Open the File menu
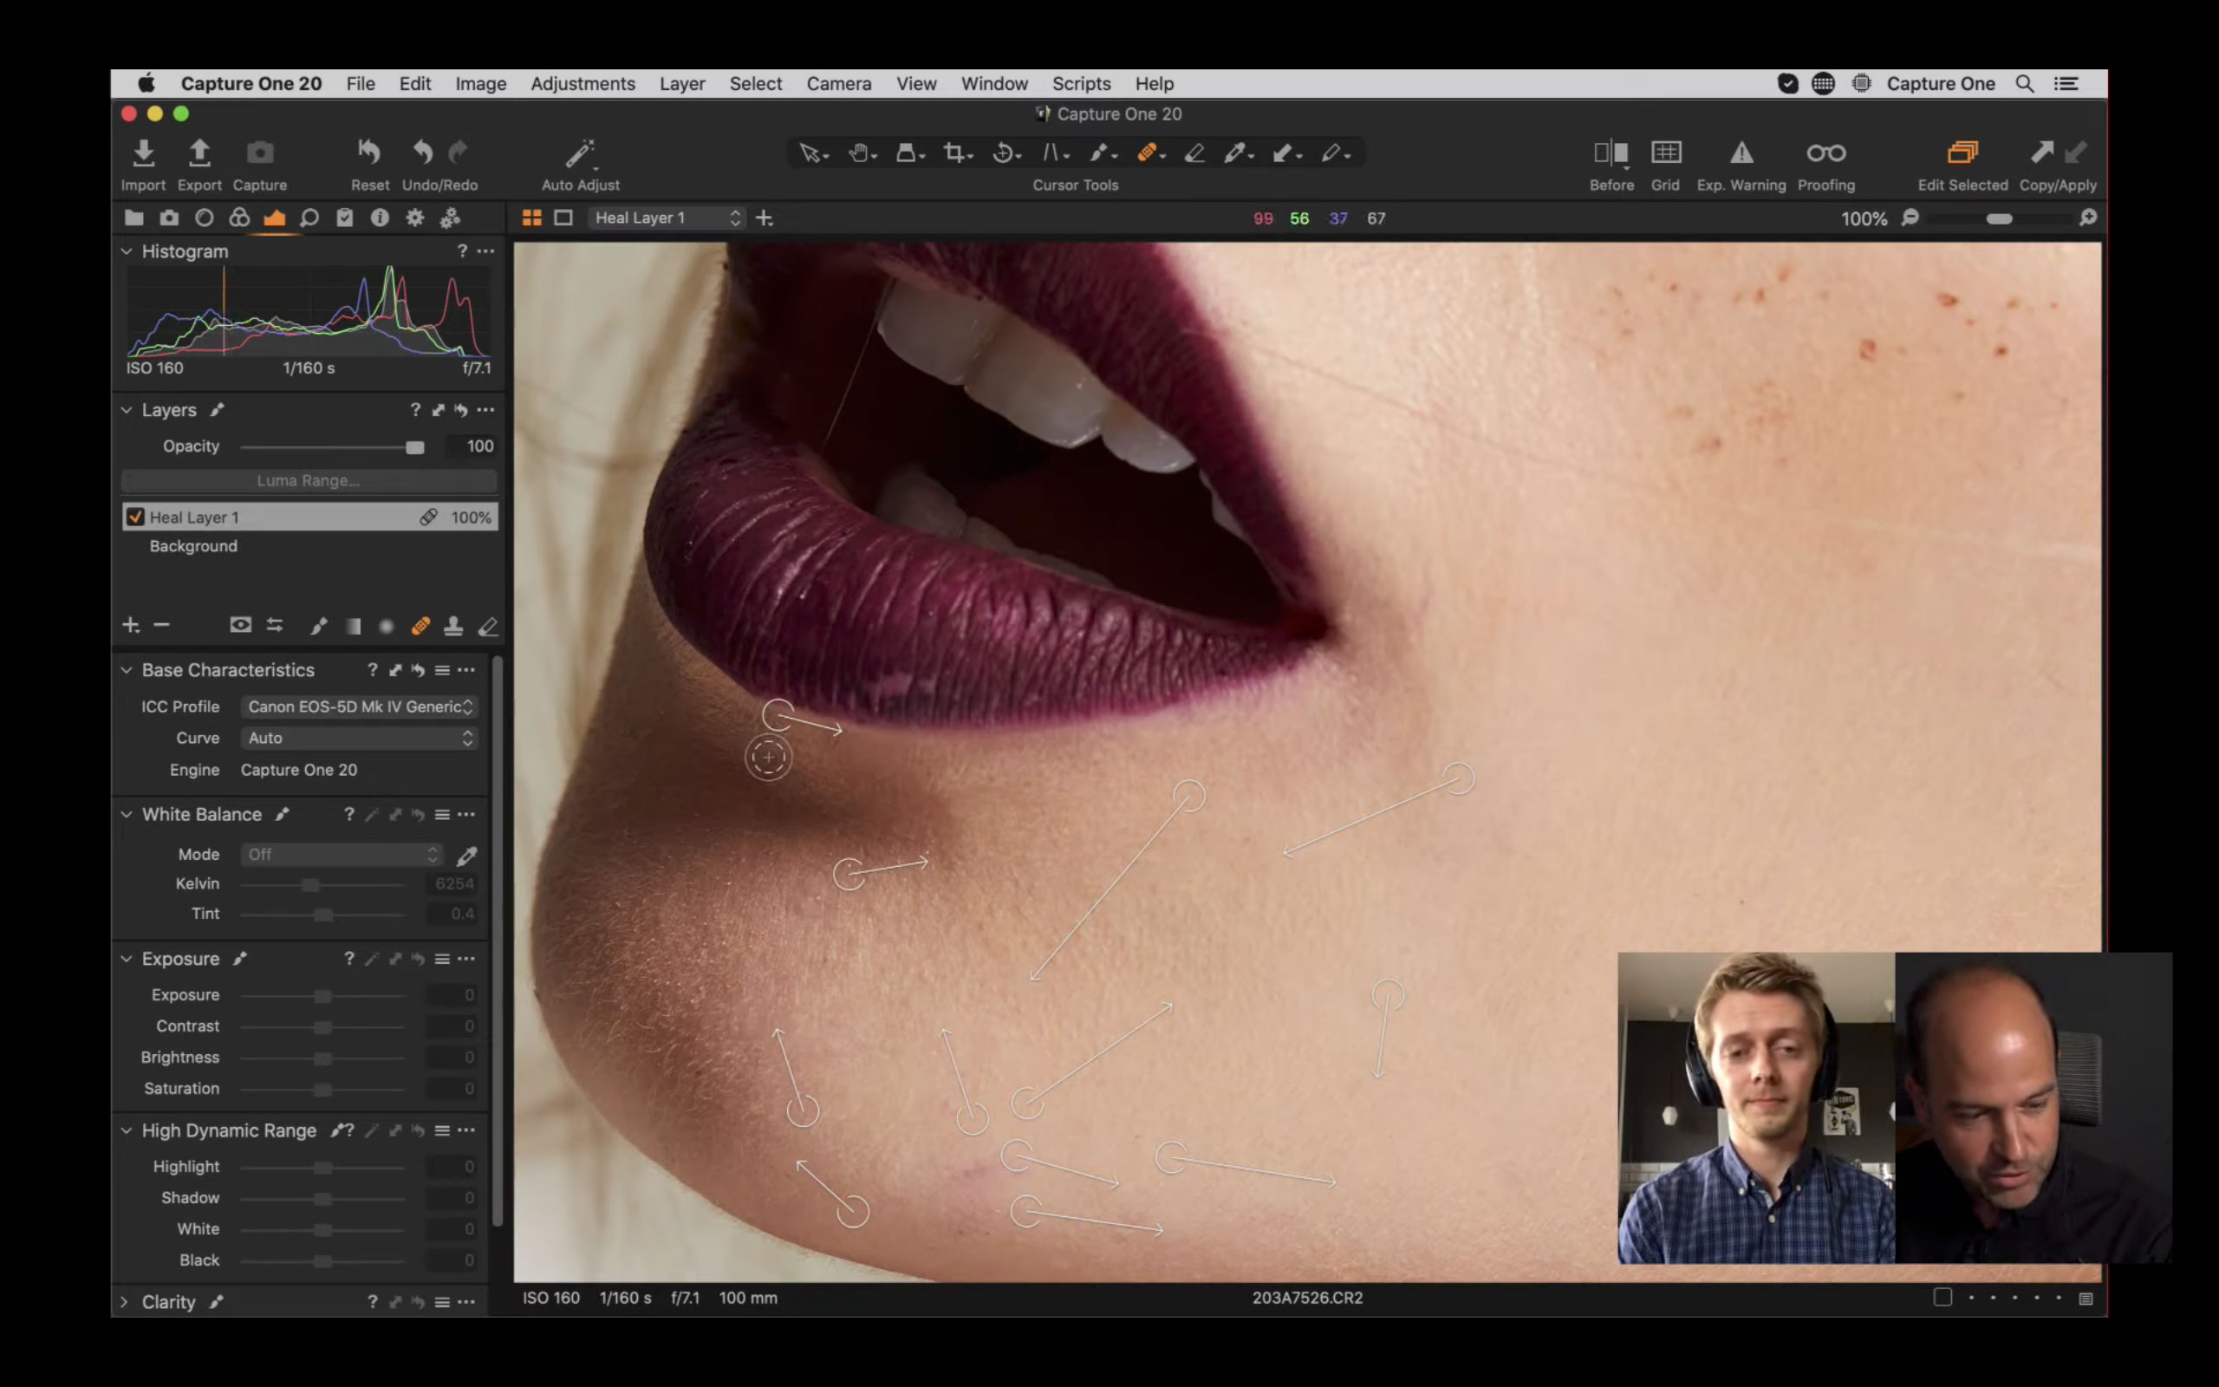 [x=361, y=83]
